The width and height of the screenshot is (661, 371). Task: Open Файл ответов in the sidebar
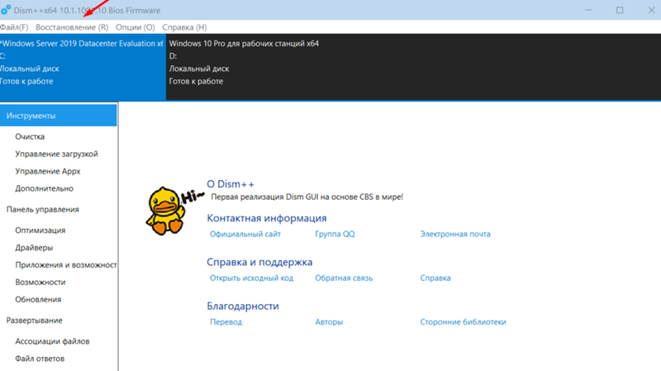40,359
